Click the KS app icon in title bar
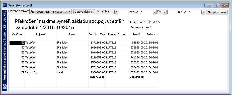Image resolution: width=232 pixels, height=95 pixels. coord(5,5)
